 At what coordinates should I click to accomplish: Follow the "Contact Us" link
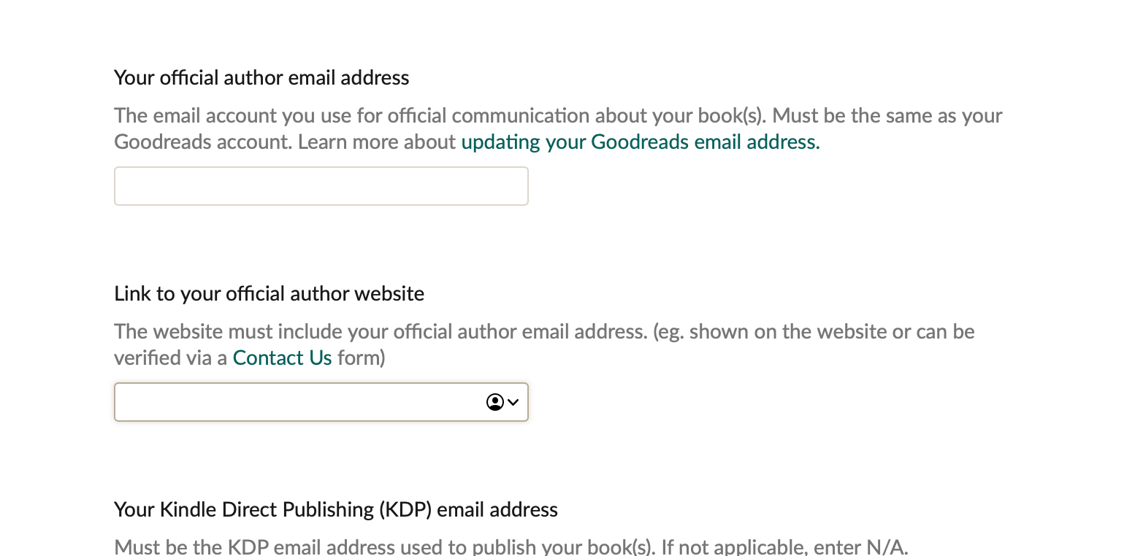click(282, 358)
